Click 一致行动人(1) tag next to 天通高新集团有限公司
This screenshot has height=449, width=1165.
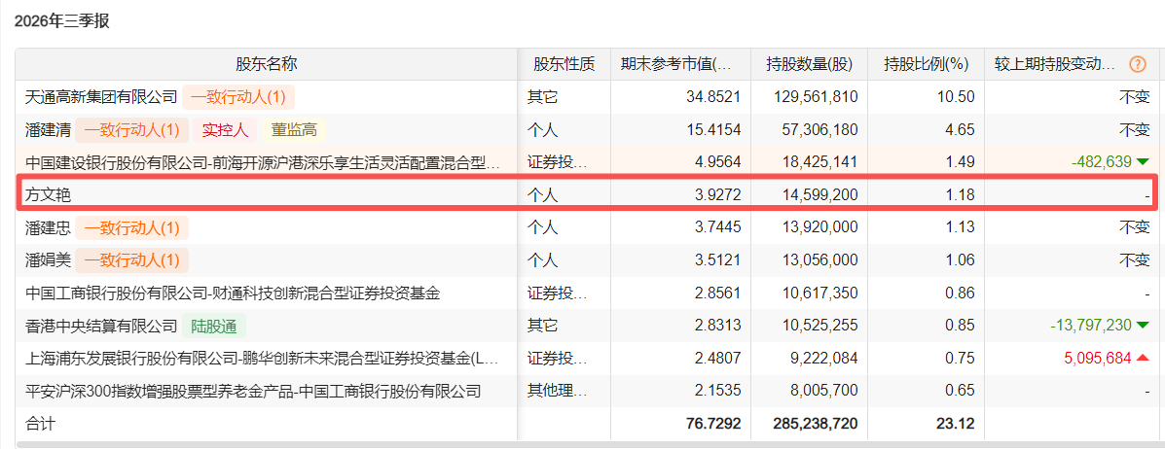238,96
